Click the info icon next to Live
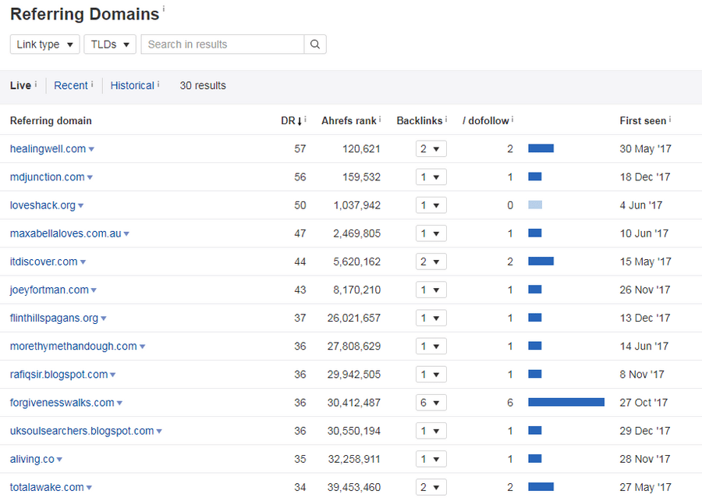 pyautogui.click(x=36, y=84)
